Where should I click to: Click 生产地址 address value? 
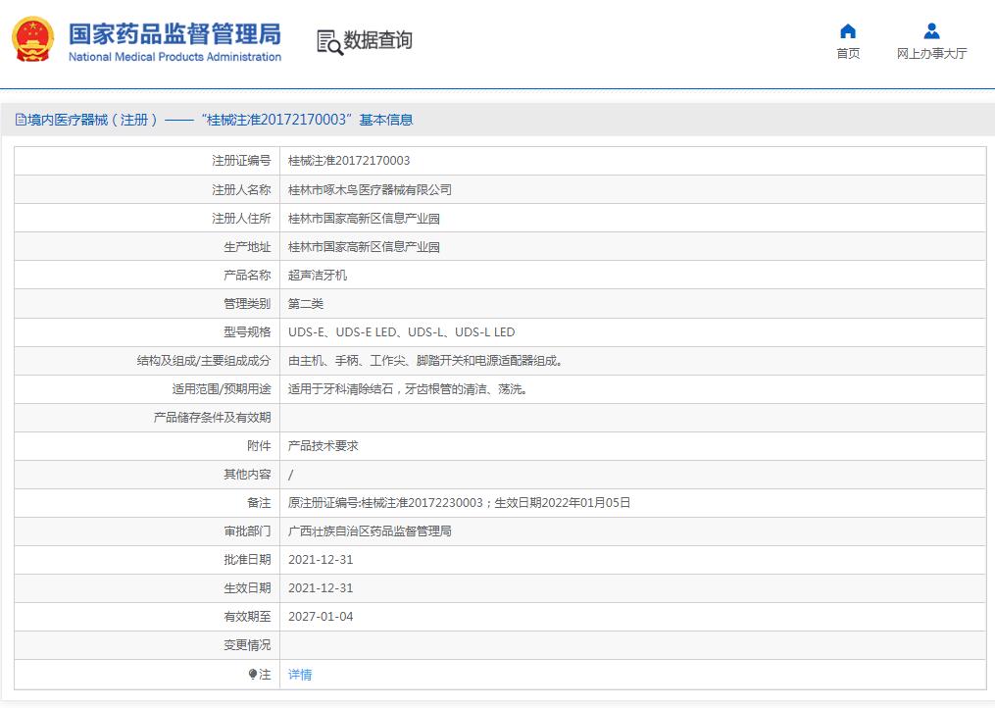[364, 246]
